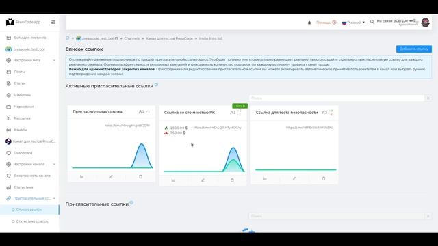Click the t.me URL on Ссылка для теста безопасности card
438x246 pixels.
point(309,128)
